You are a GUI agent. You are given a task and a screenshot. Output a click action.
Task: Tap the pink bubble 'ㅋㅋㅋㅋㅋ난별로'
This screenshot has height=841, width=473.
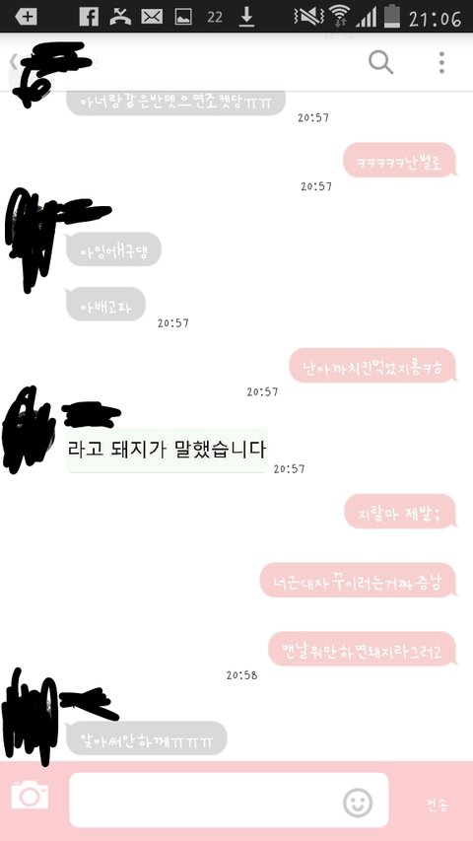pyautogui.click(x=400, y=160)
